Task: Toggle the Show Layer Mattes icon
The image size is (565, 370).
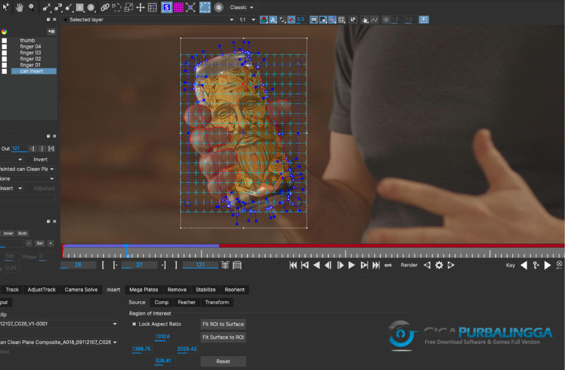Action: [282, 20]
